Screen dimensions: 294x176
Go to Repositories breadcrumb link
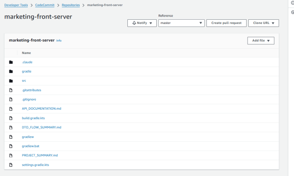(x=71, y=5)
